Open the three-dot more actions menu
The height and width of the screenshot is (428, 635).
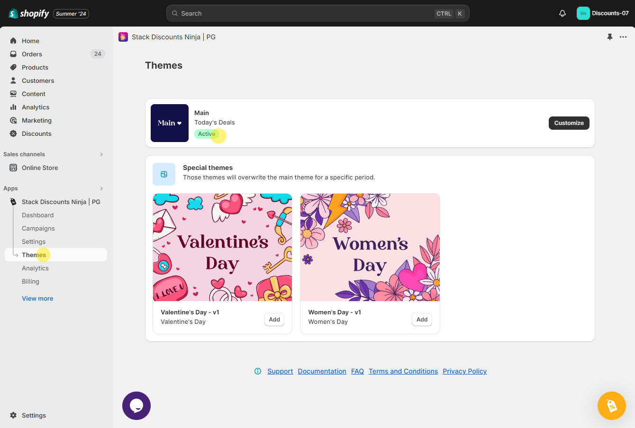point(623,37)
